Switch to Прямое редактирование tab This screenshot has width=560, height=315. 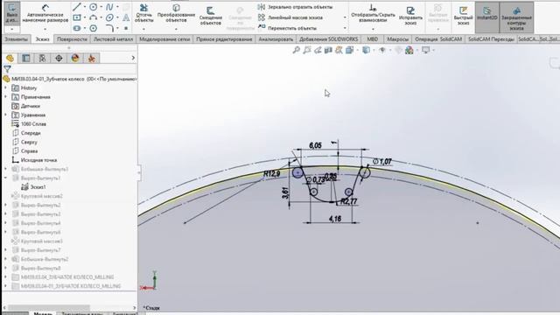pyautogui.click(x=224, y=39)
